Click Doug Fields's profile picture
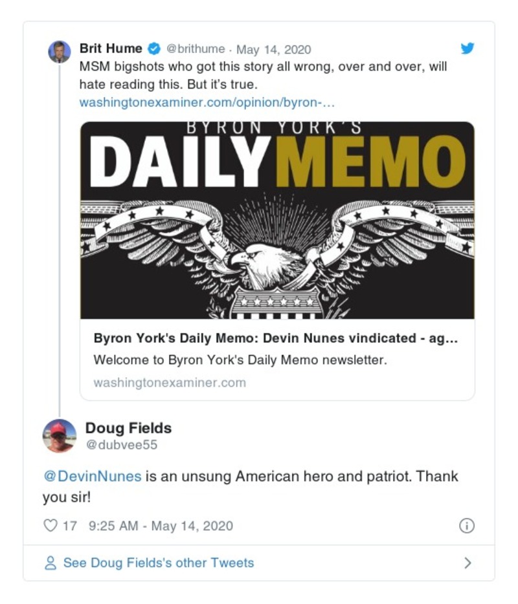The height and width of the screenshot is (604, 518). 60,435
